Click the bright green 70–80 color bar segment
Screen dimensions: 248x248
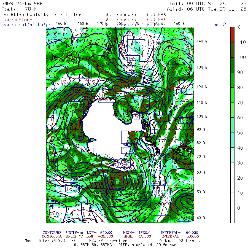click(x=232, y=95)
